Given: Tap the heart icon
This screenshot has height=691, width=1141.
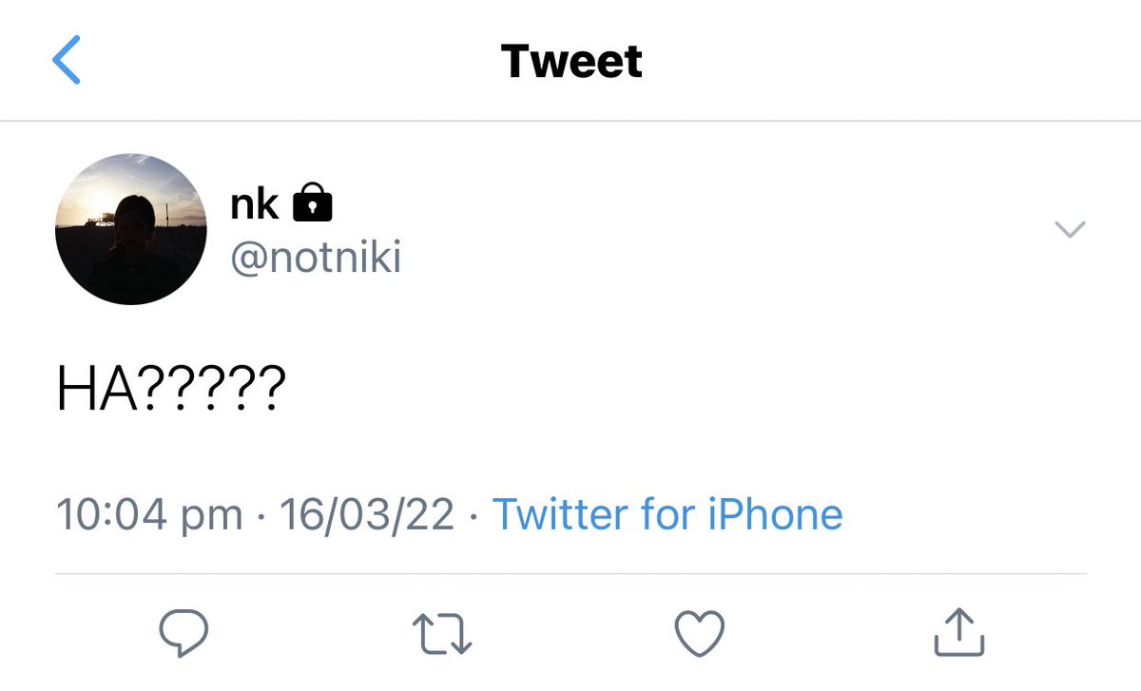Looking at the screenshot, I should coord(699,633).
